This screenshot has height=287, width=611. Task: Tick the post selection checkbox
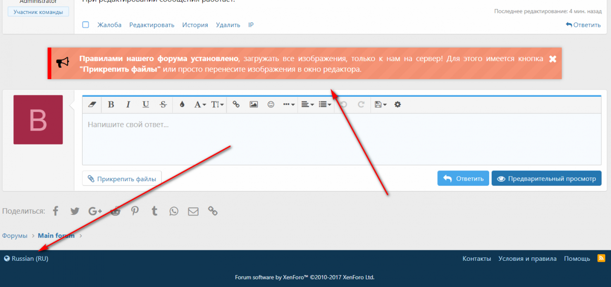(x=85, y=25)
